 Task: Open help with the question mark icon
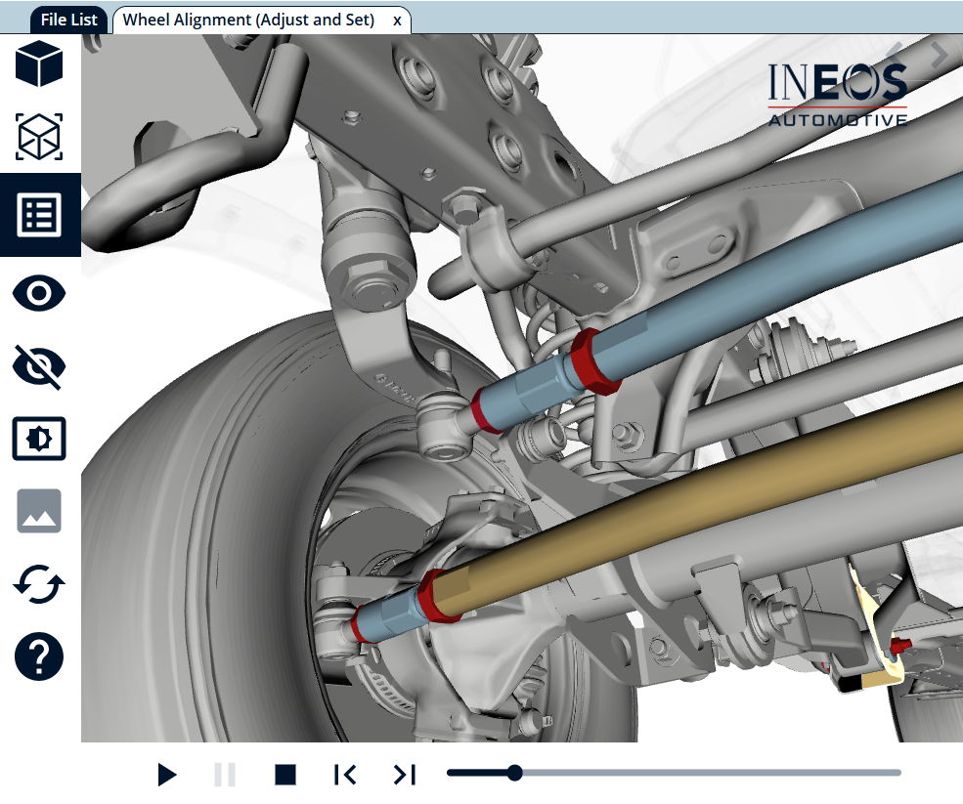(39, 656)
